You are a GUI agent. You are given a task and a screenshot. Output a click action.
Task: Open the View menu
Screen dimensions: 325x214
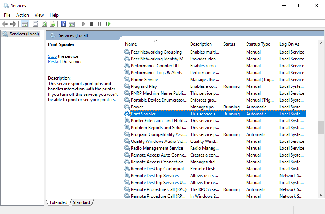point(39,15)
